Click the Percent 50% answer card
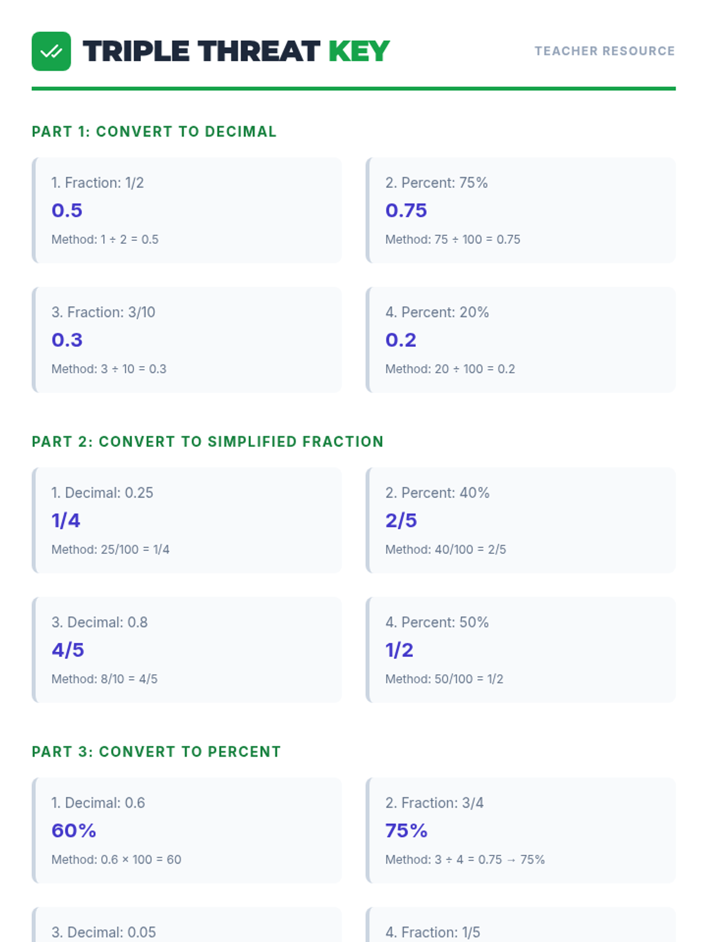The image size is (707, 942). pyautogui.click(x=521, y=649)
